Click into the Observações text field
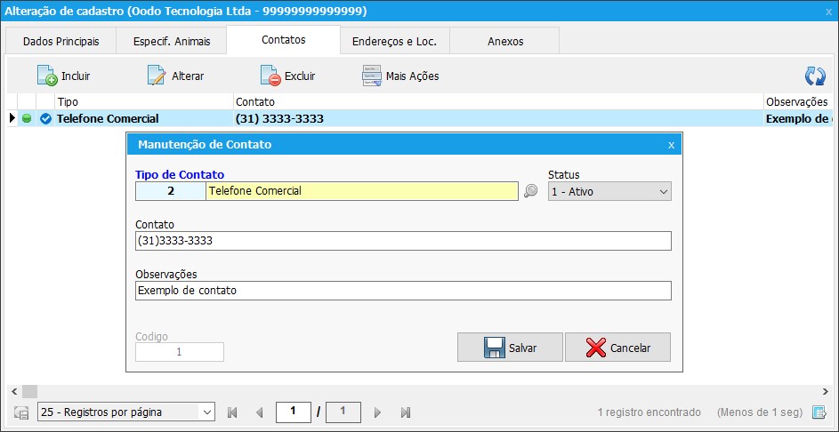839x432 pixels. point(403,291)
